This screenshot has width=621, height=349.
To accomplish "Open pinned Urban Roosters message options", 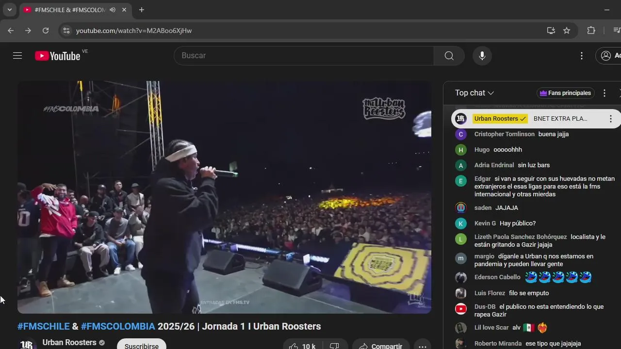I will (611, 119).
